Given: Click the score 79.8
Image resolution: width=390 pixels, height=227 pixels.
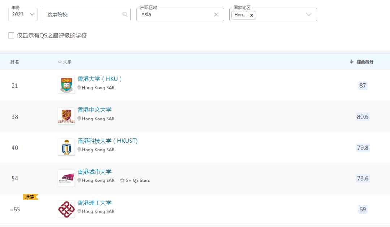Looking at the screenshot, I should click(x=363, y=147).
